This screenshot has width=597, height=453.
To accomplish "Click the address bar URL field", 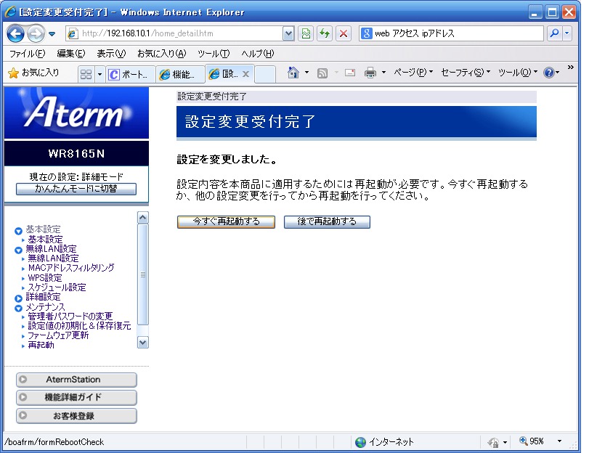I will click(174, 33).
